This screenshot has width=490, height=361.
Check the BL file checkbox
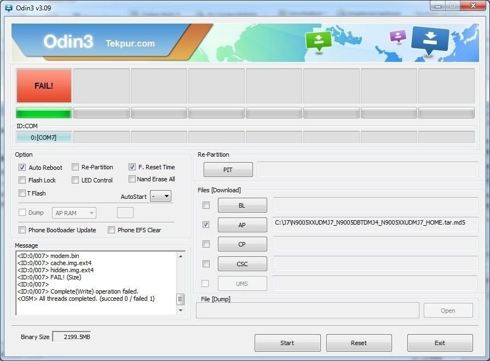(x=206, y=205)
